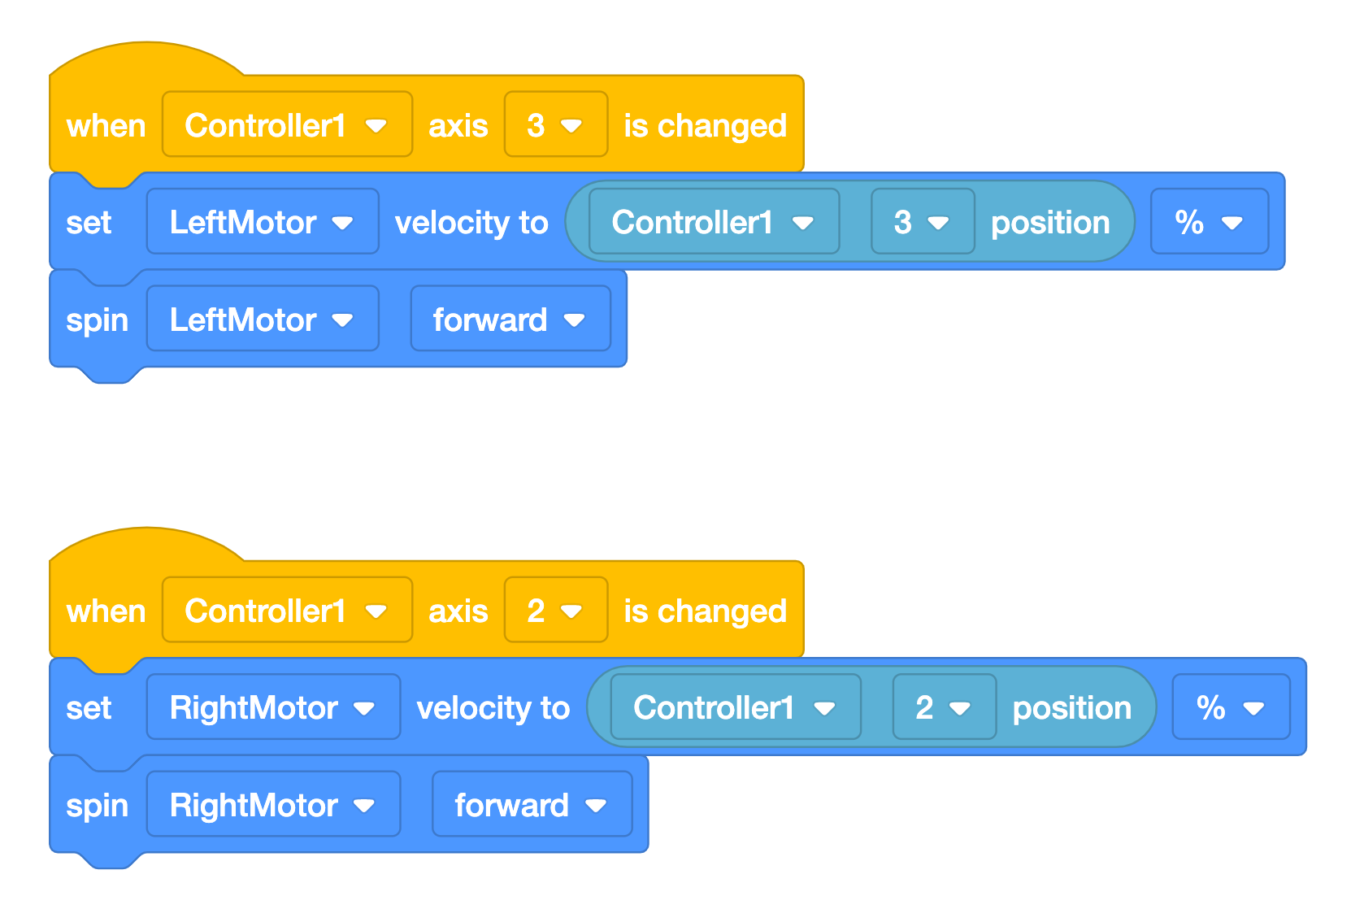Open LeftMotor dropdown in the spin block

[x=262, y=319]
